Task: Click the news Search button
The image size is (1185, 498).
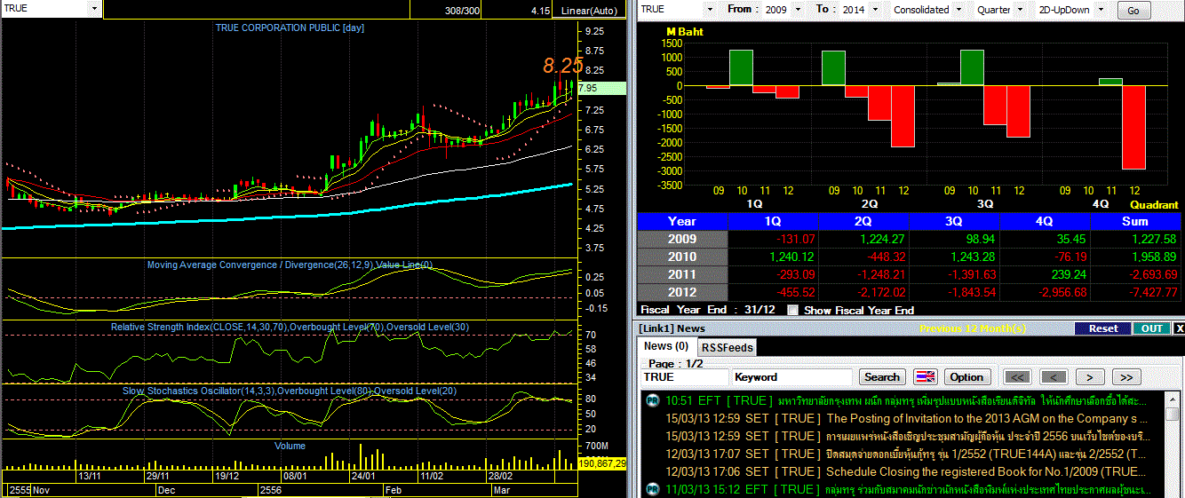Action: coord(882,377)
